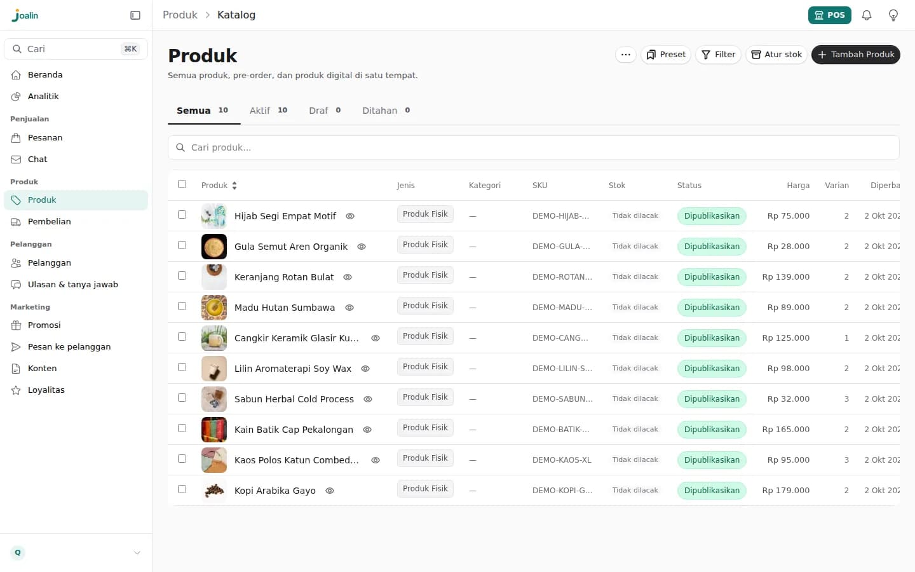Toggle the eye icon for Keranjang Rotan Bulat
915x572 pixels.
tap(348, 277)
